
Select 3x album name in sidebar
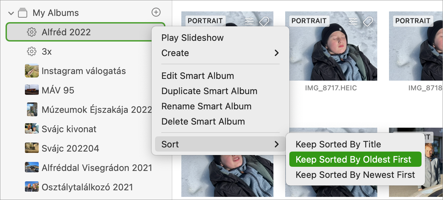pyautogui.click(x=47, y=52)
